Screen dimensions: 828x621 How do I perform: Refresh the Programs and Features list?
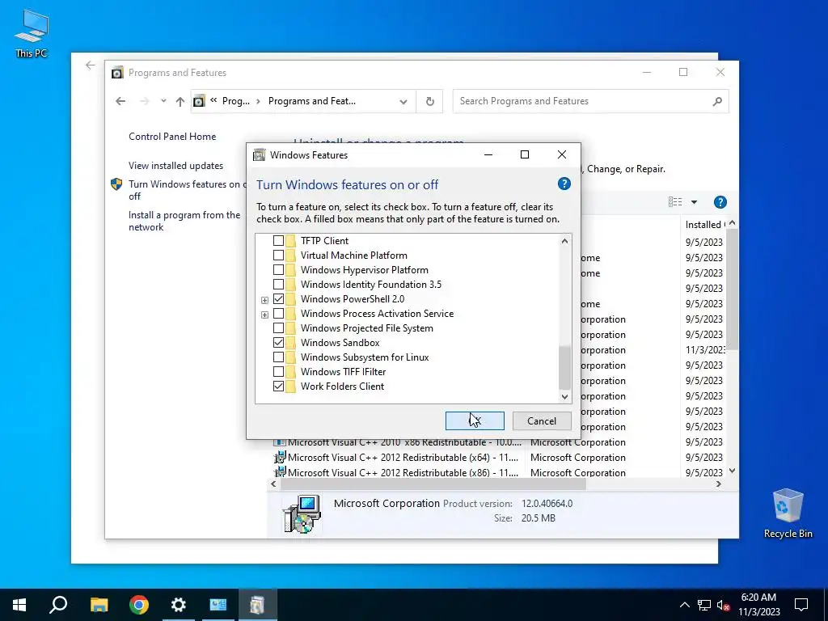coord(430,101)
